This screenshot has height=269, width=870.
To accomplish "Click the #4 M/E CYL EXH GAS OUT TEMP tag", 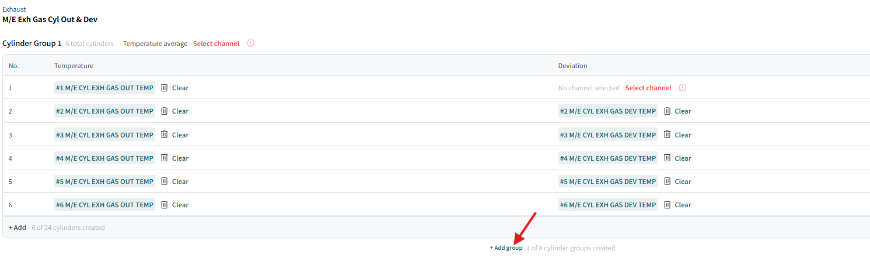I will pyautogui.click(x=104, y=158).
